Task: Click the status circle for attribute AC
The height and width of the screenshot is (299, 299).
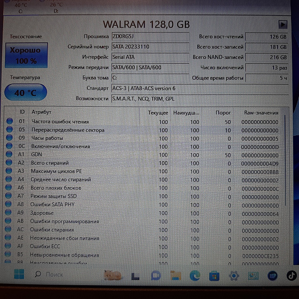Action: (8, 229)
